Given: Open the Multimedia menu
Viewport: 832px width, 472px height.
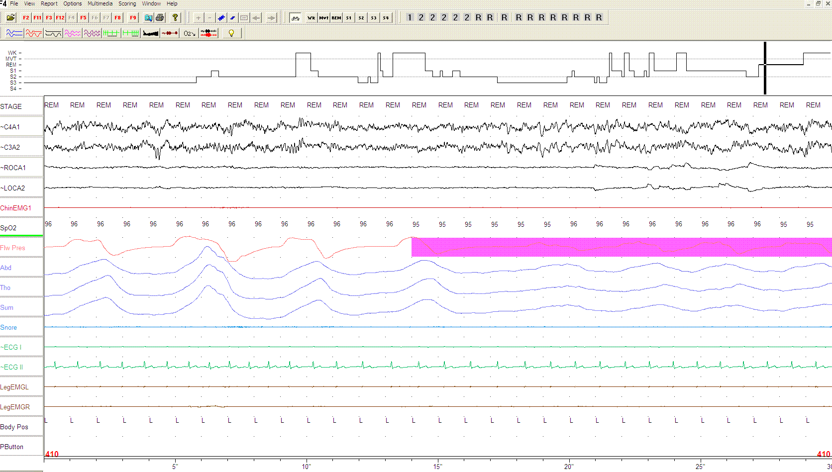Looking at the screenshot, I should [100, 3].
